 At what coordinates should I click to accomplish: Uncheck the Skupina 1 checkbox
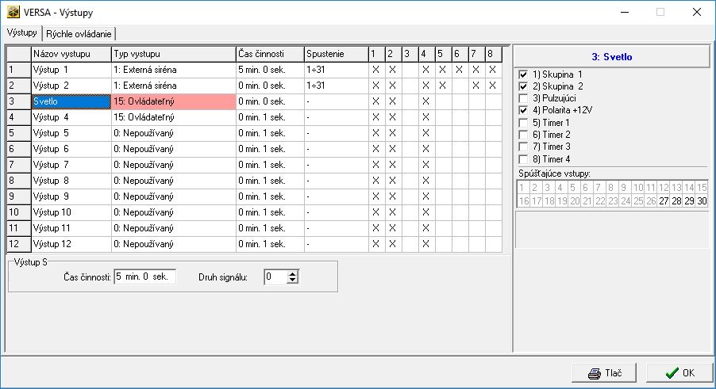(x=524, y=74)
